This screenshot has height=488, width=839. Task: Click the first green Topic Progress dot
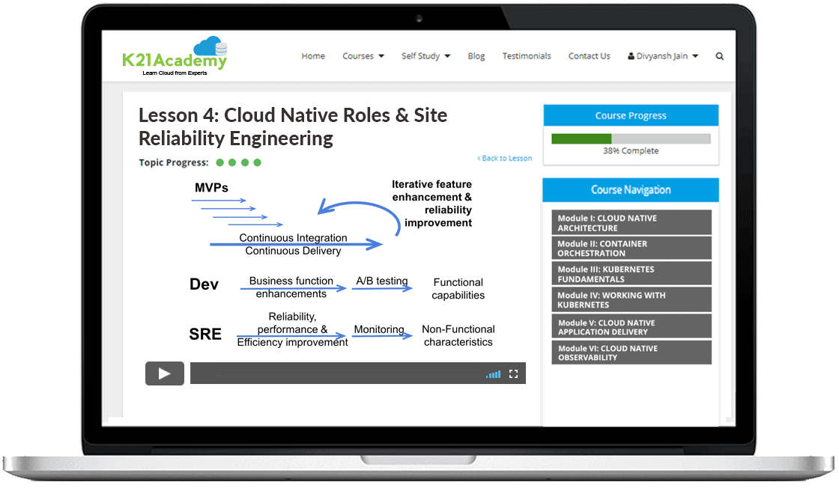point(219,162)
